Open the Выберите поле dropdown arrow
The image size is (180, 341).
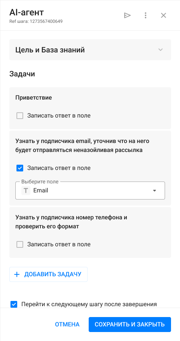(x=155, y=191)
